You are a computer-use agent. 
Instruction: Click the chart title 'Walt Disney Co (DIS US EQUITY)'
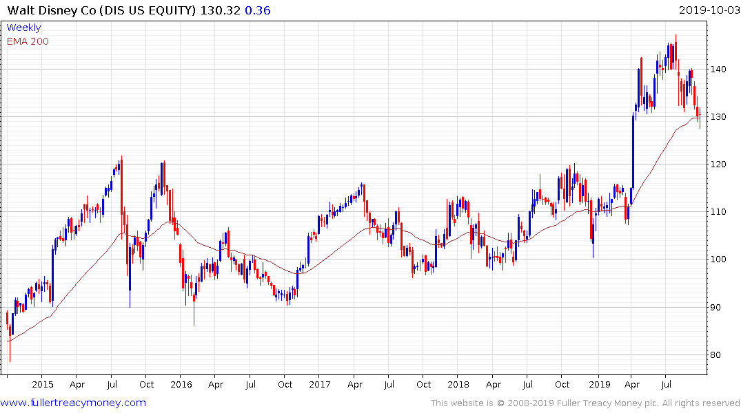(101, 10)
